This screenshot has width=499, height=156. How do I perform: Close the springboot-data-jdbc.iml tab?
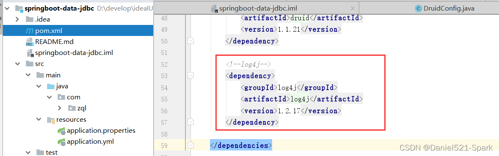[x=352, y=8]
